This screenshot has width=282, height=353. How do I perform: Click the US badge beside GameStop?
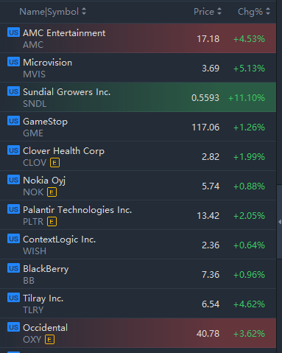tap(13, 121)
